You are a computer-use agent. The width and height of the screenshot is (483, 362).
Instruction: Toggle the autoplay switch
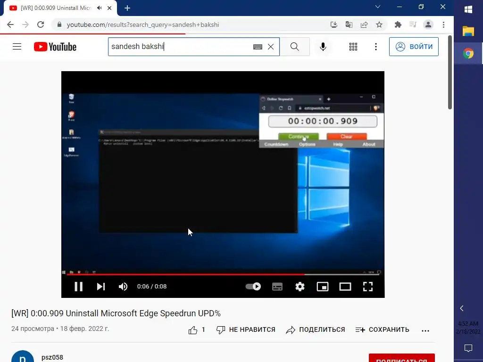(x=253, y=287)
